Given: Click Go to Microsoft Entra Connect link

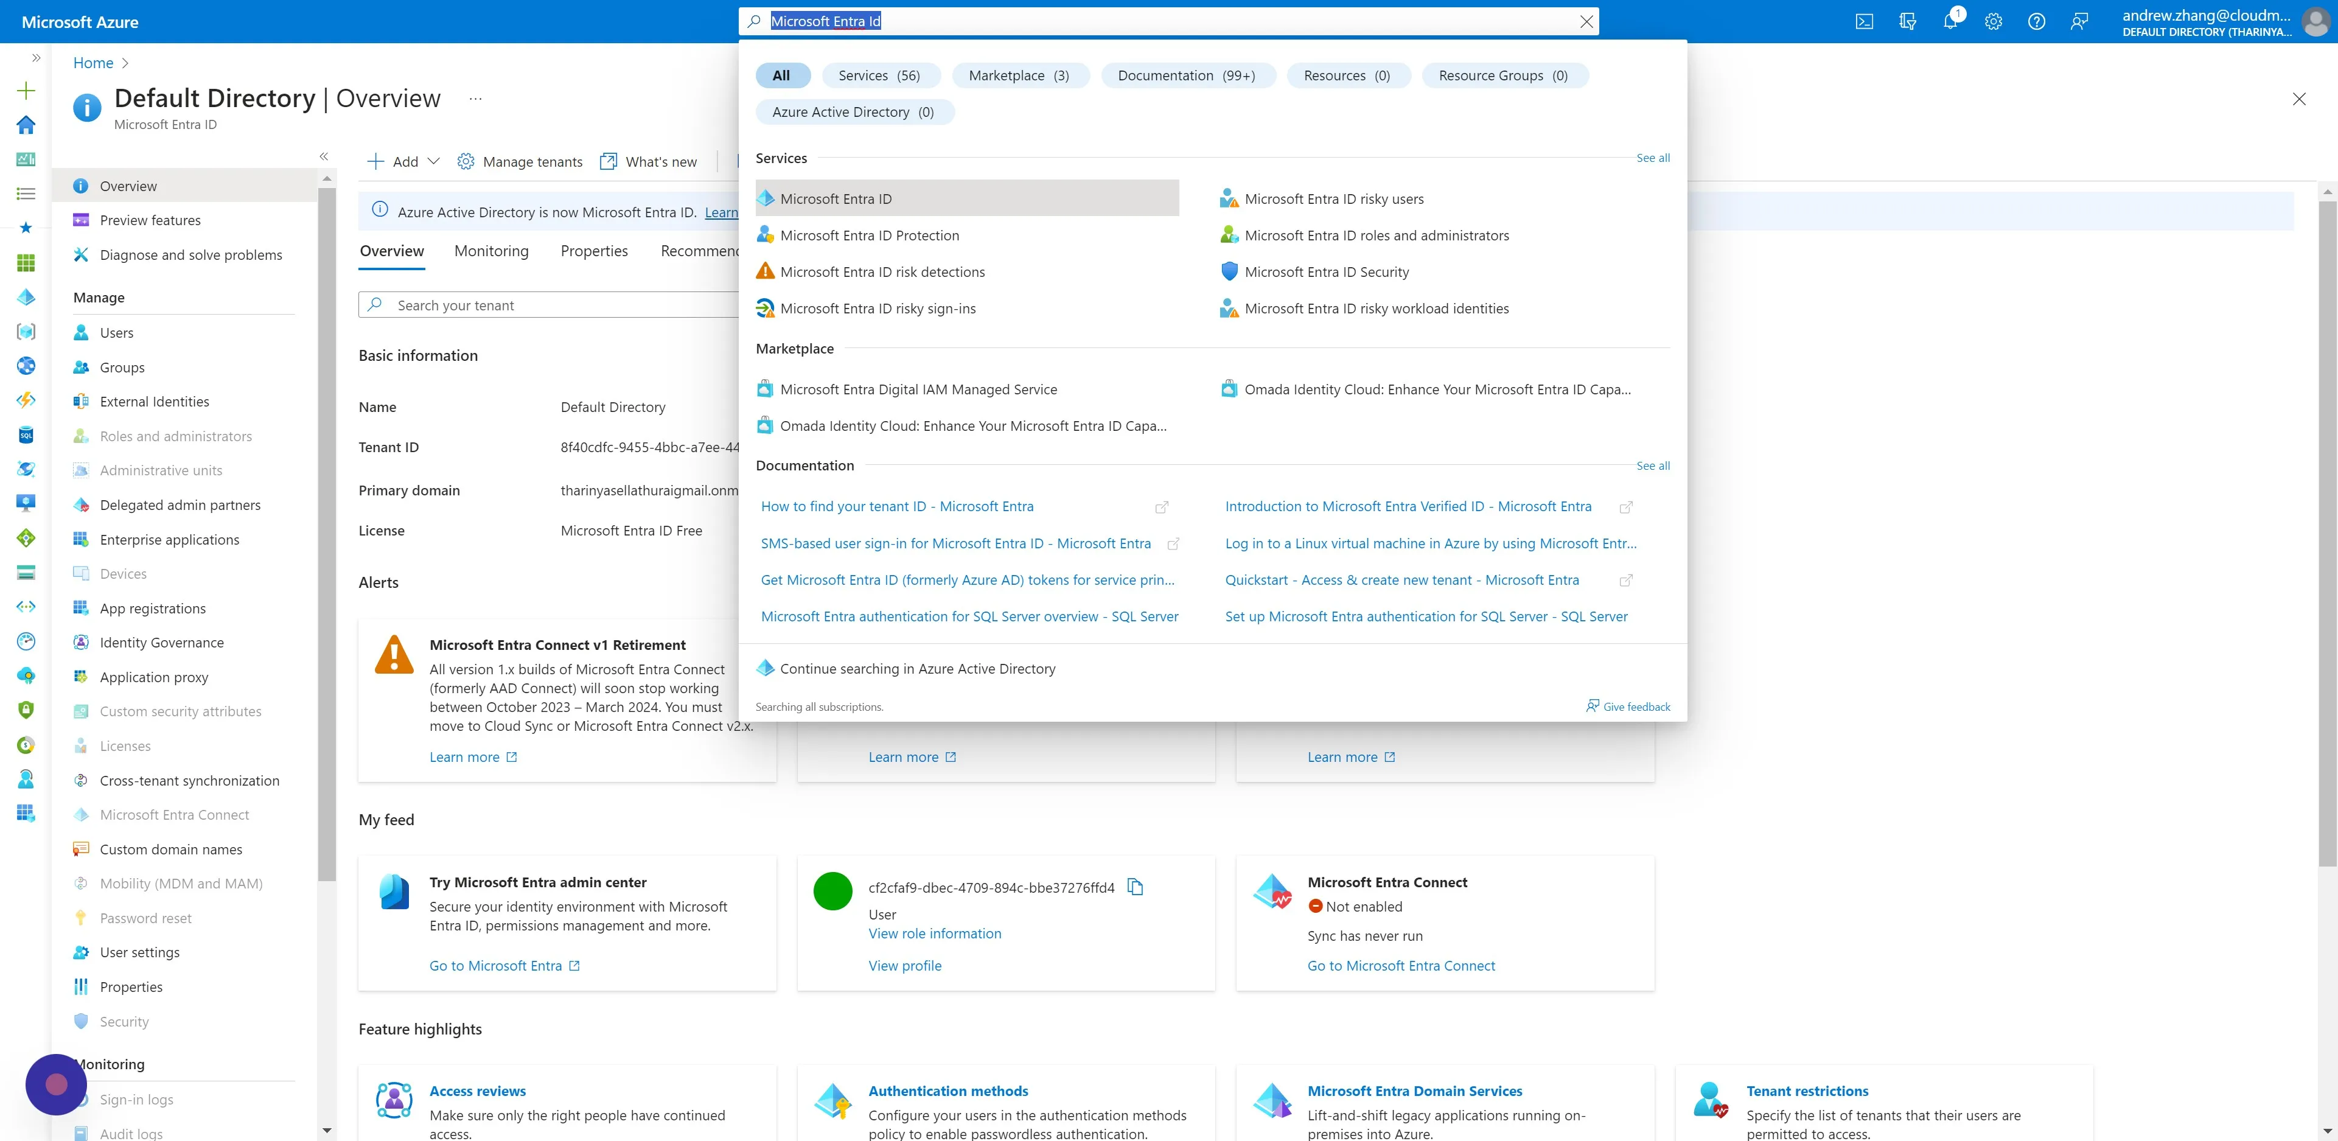Looking at the screenshot, I should (1400, 966).
